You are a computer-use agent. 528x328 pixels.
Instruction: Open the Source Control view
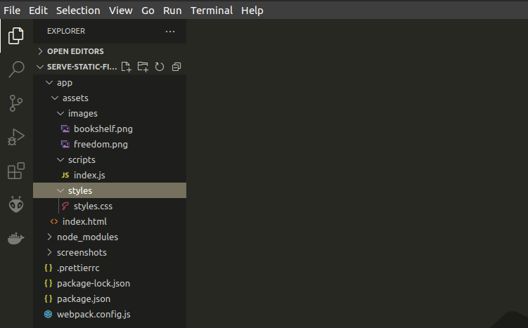(x=16, y=103)
